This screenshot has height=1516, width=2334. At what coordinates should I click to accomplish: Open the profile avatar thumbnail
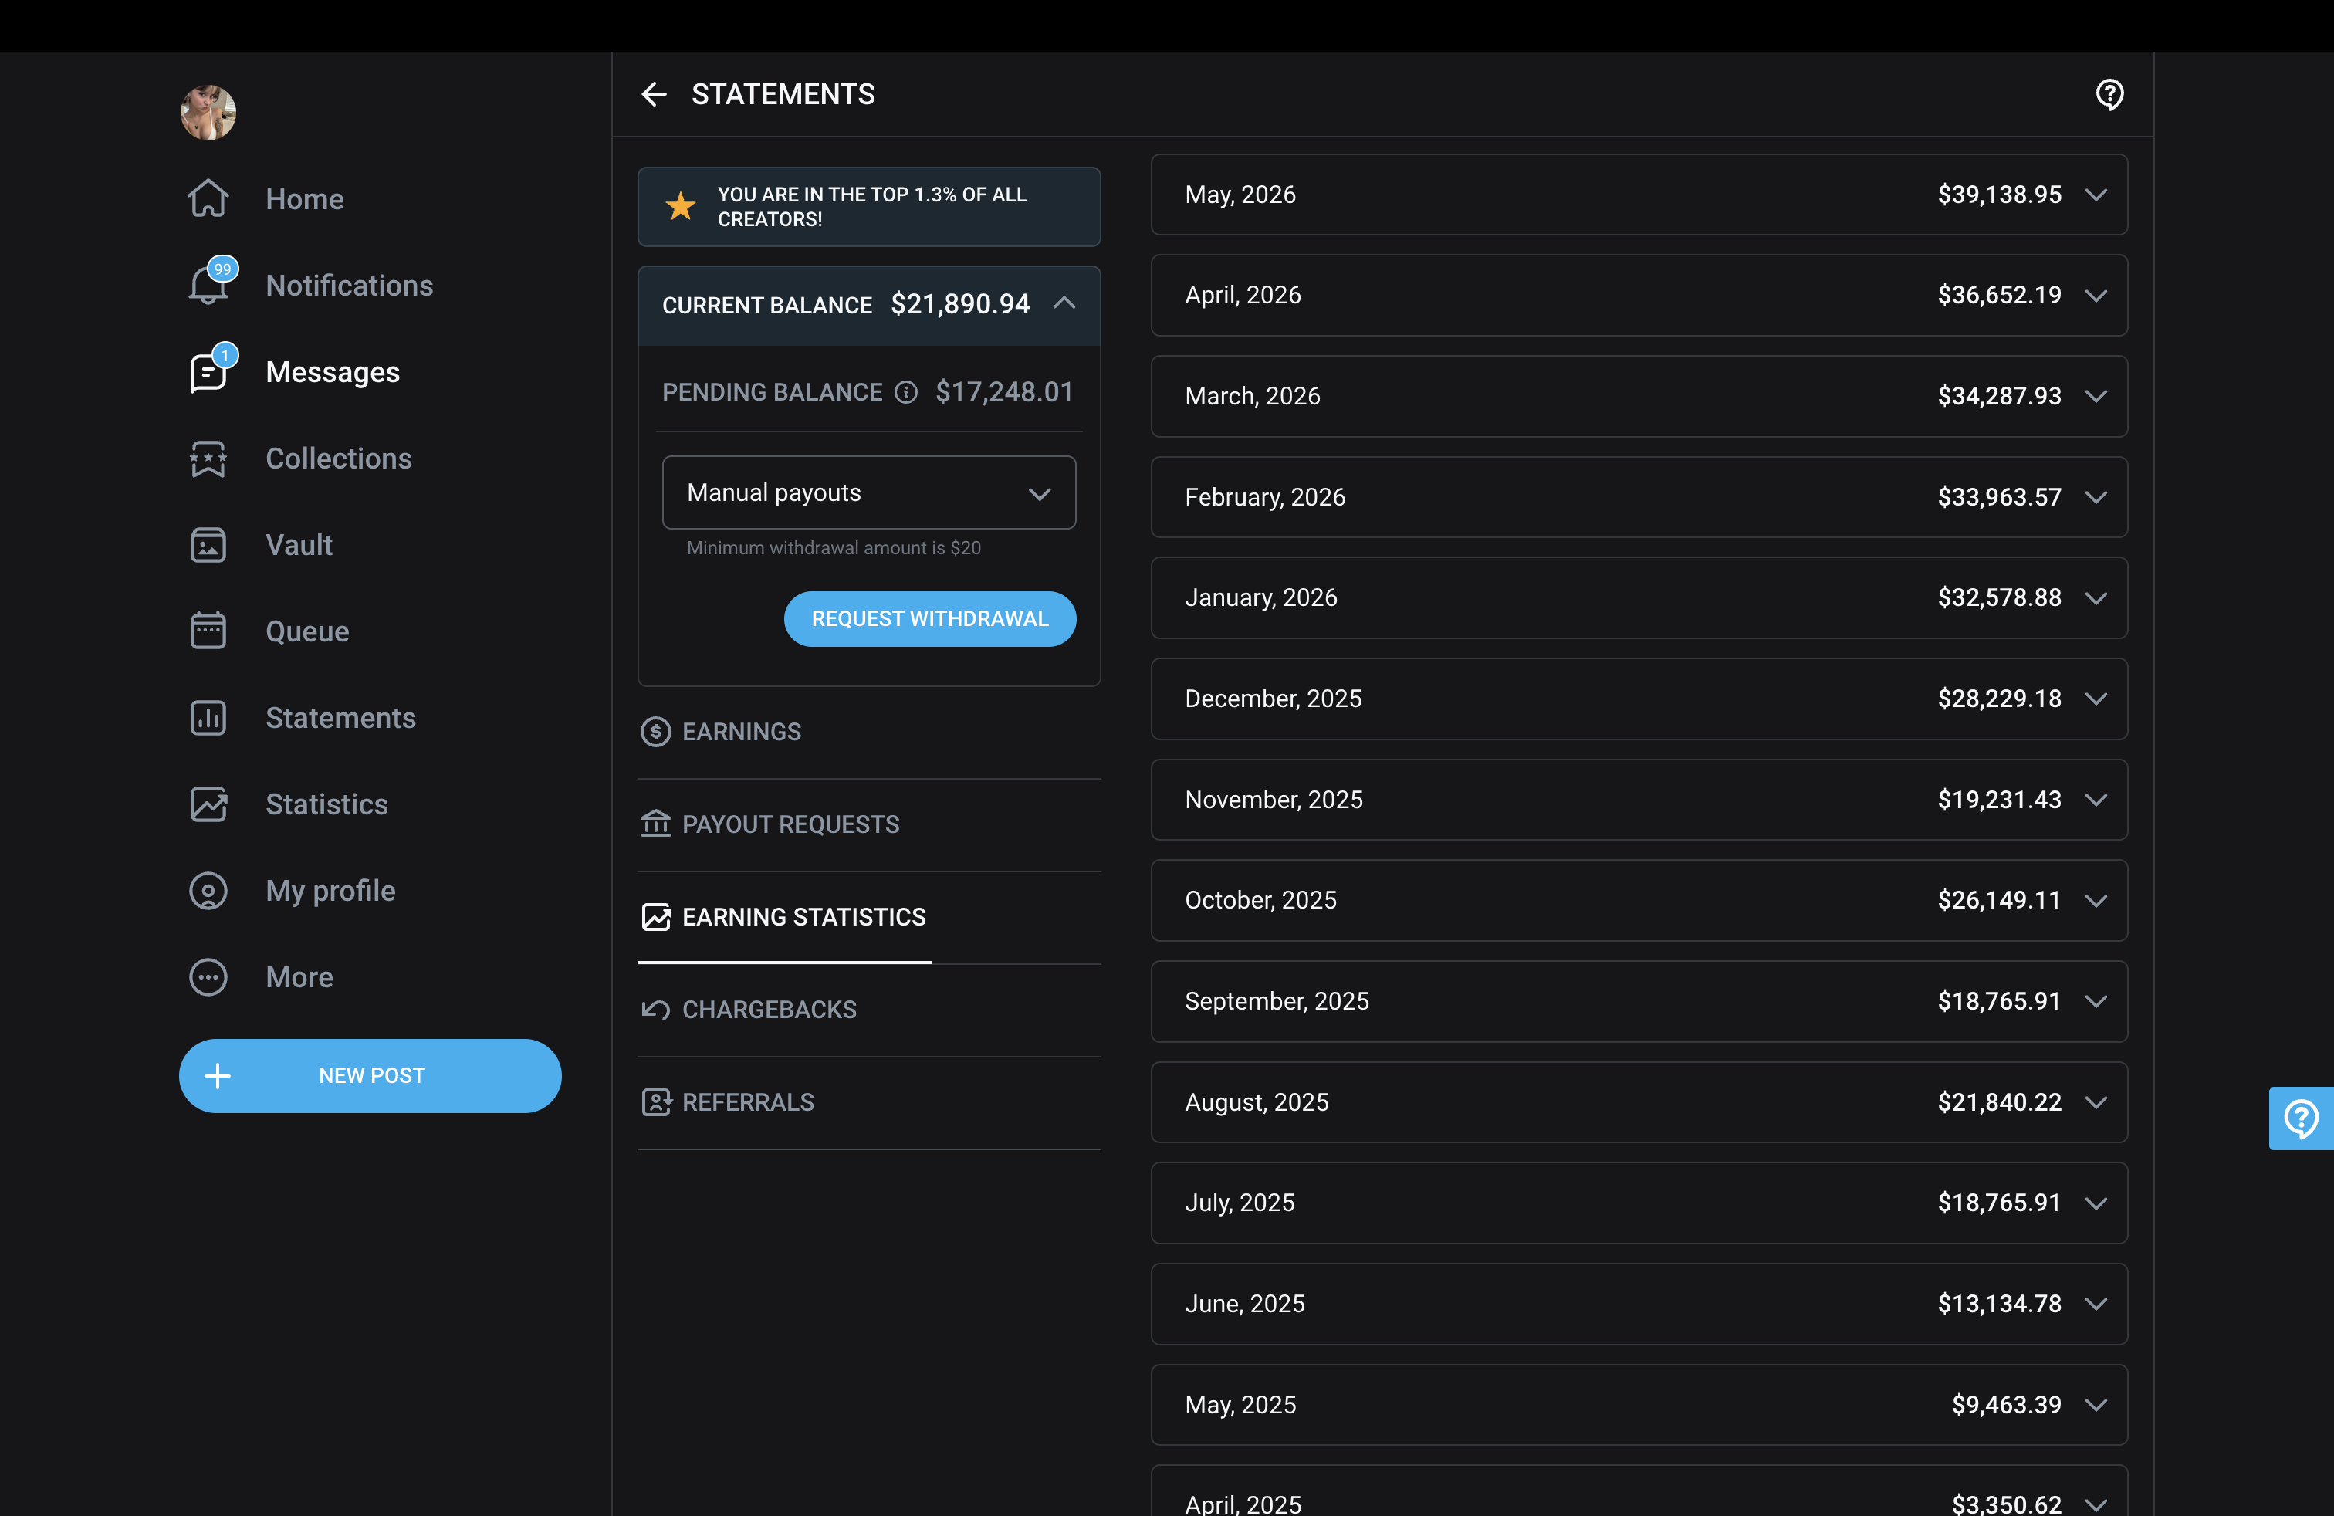[x=209, y=113]
